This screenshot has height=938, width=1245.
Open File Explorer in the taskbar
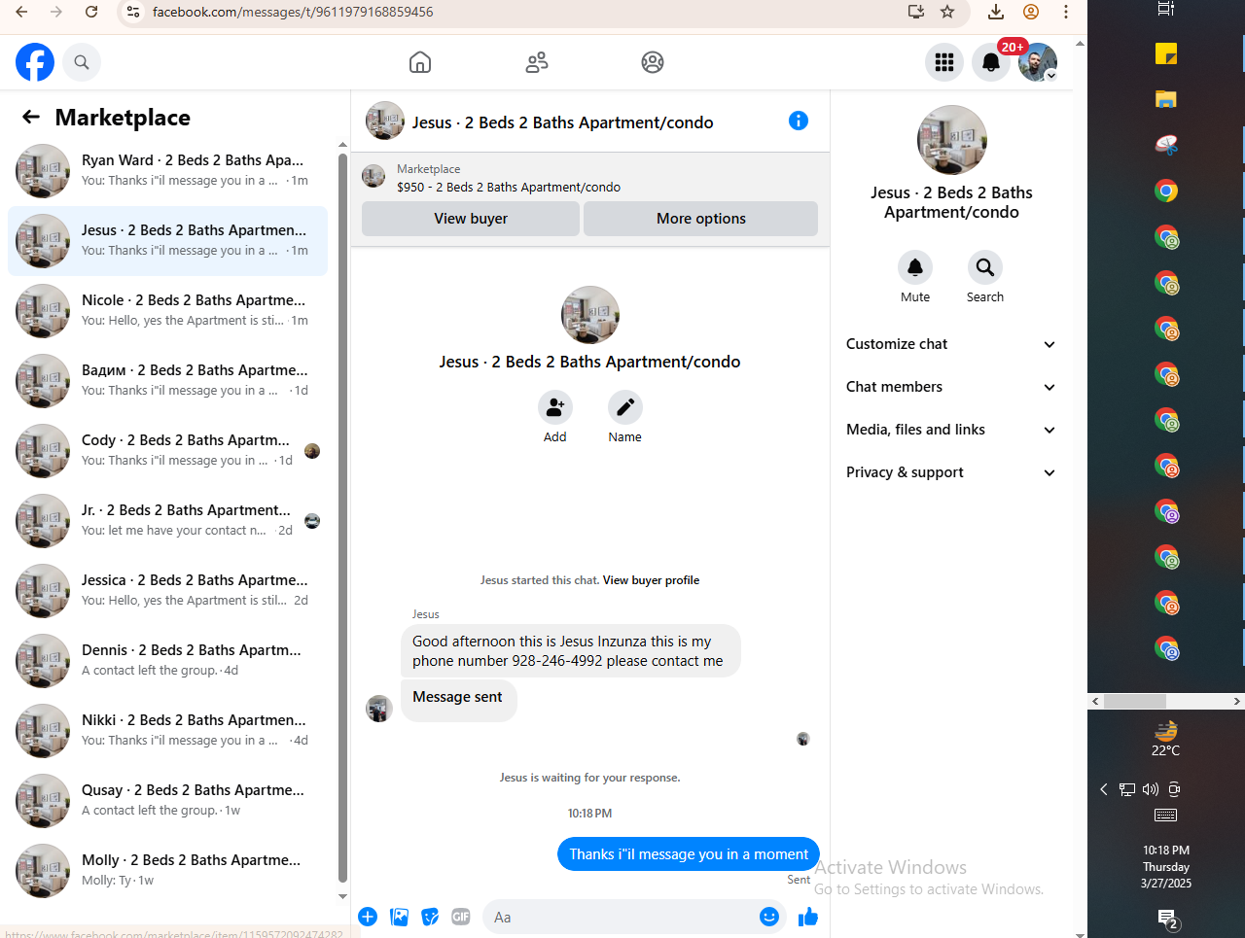click(x=1166, y=99)
